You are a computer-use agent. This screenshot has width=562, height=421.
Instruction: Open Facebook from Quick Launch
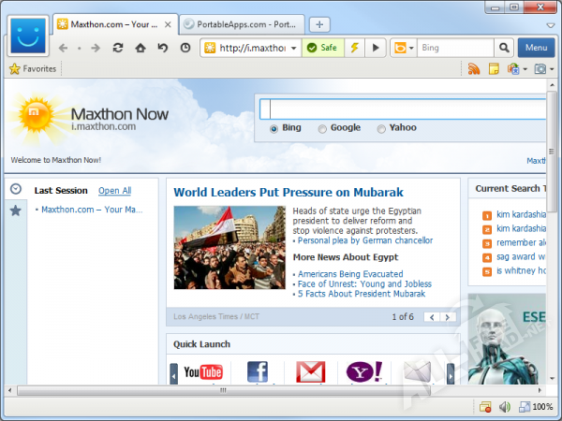pyautogui.click(x=257, y=372)
